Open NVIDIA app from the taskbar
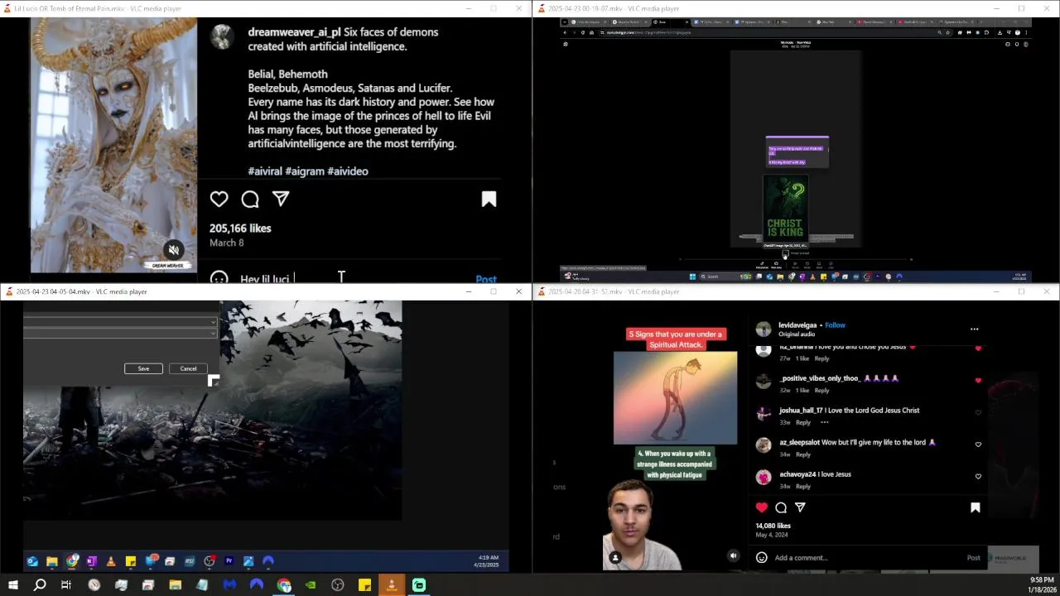The width and height of the screenshot is (1060, 596). point(311,585)
